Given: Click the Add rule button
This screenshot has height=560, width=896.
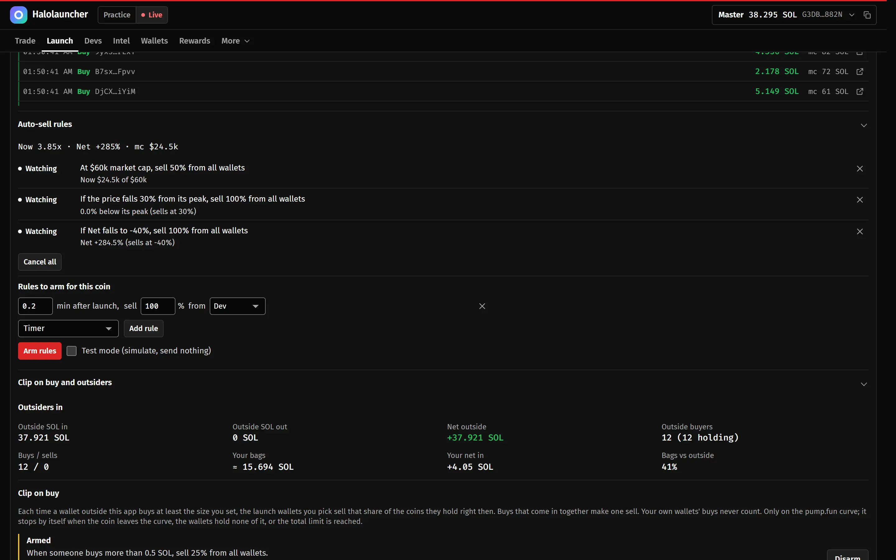Looking at the screenshot, I should tap(143, 329).
